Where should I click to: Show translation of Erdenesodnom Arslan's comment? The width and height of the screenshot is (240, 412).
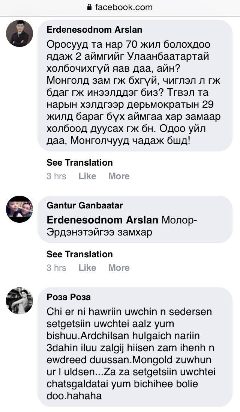pyautogui.click(x=79, y=163)
